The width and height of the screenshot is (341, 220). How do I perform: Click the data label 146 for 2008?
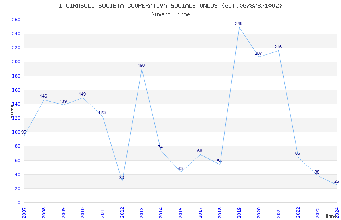(x=43, y=96)
